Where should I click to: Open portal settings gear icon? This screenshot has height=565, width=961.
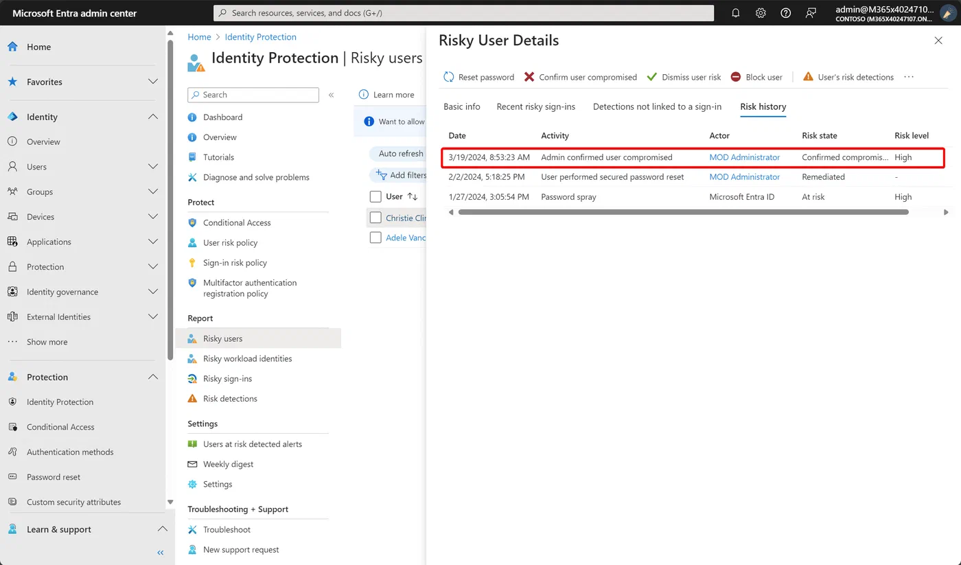[761, 13]
